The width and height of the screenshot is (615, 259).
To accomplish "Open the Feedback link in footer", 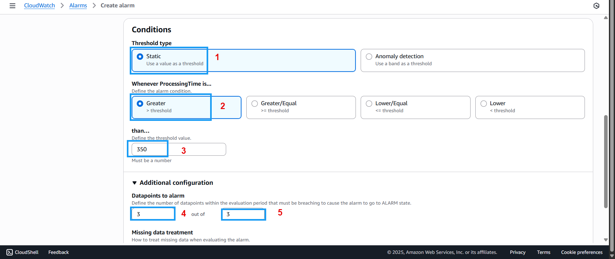I will pos(59,252).
